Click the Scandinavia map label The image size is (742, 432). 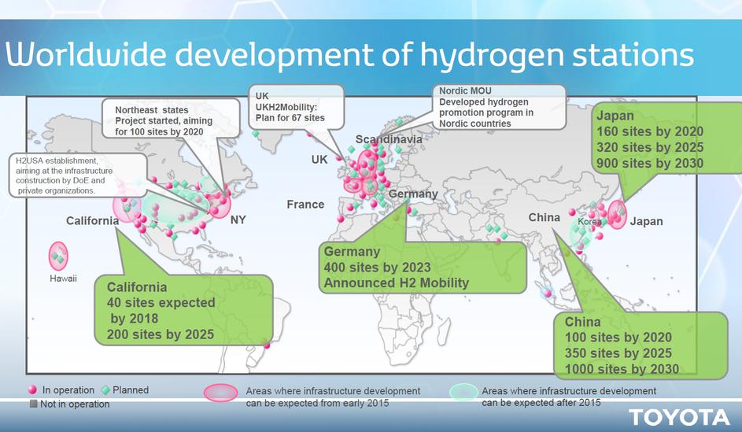tap(389, 139)
